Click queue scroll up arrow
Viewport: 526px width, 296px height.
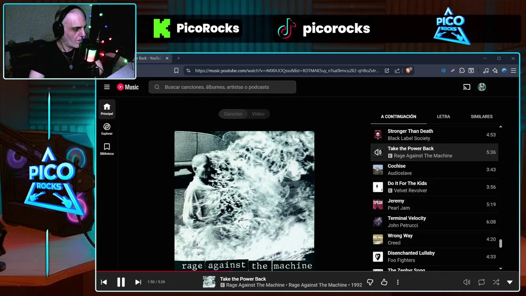pyautogui.click(x=501, y=127)
